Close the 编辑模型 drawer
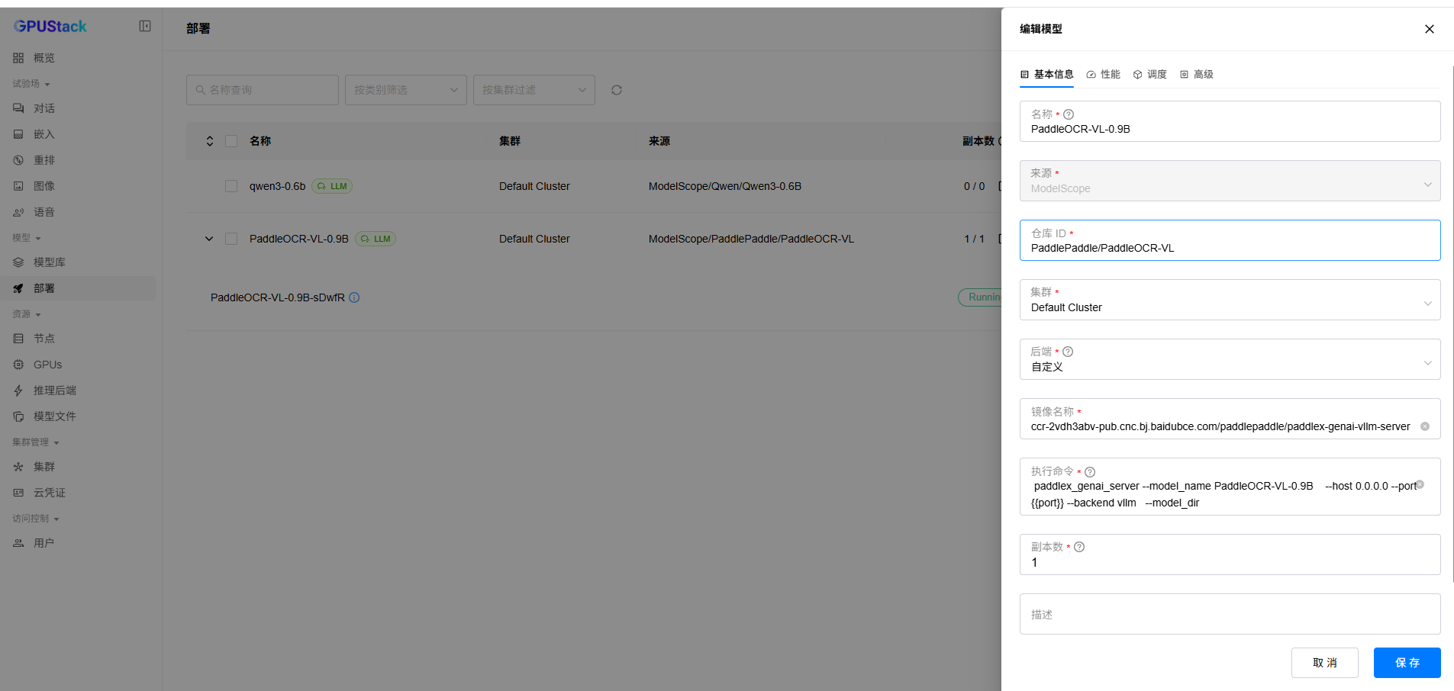The width and height of the screenshot is (1454, 691). [1430, 29]
